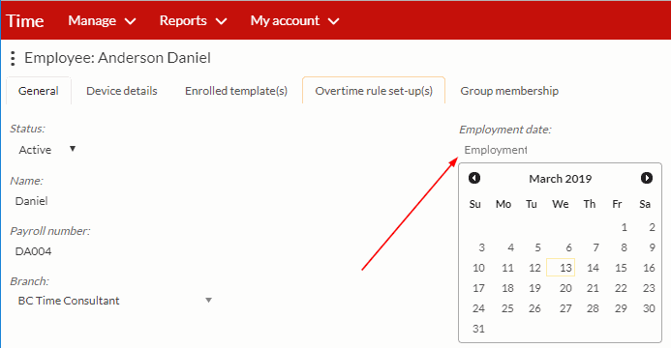671x348 pixels.
Task: Select March 19 date cell
Action: click(x=534, y=288)
